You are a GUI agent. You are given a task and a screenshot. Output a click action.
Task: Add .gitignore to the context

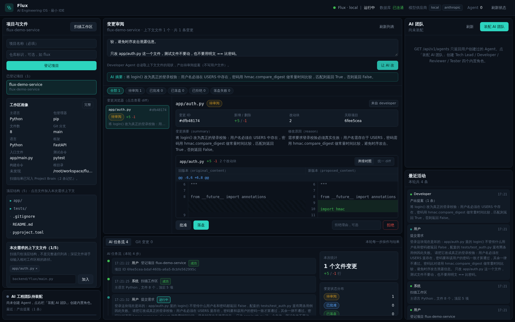pos(24,217)
